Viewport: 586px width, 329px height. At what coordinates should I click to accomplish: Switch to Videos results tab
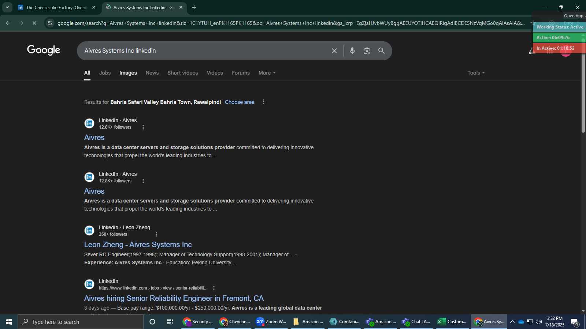click(x=215, y=73)
